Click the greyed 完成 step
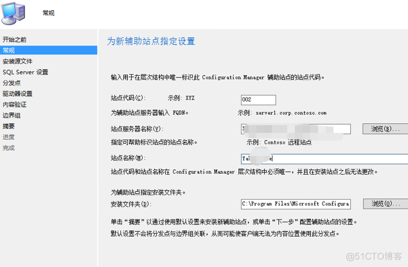This screenshot has height=267, width=408. (x=8, y=148)
